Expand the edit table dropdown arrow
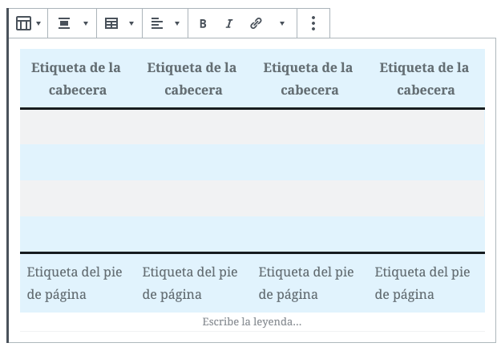Image resolution: width=501 pixels, height=351 pixels. tap(131, 24)
